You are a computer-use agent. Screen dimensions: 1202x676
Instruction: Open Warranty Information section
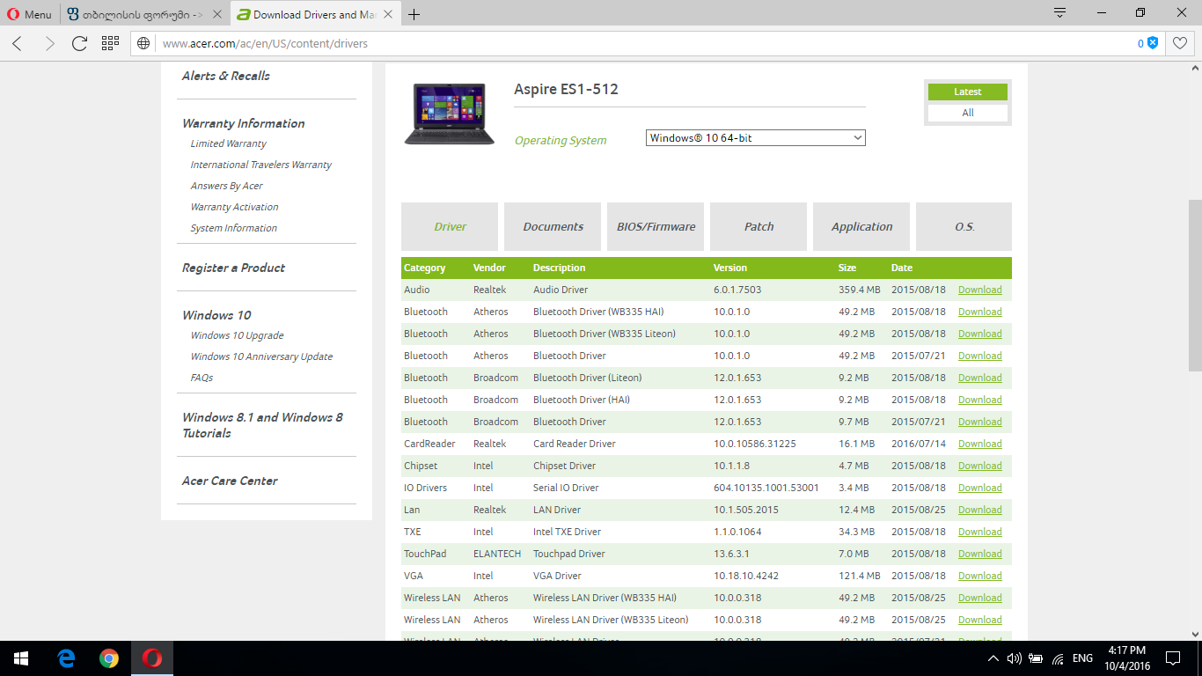pyautogui.click(x=244, y=123)
